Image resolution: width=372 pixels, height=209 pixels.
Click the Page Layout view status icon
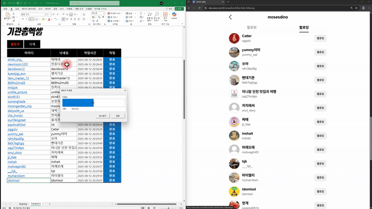click(149, 208)
